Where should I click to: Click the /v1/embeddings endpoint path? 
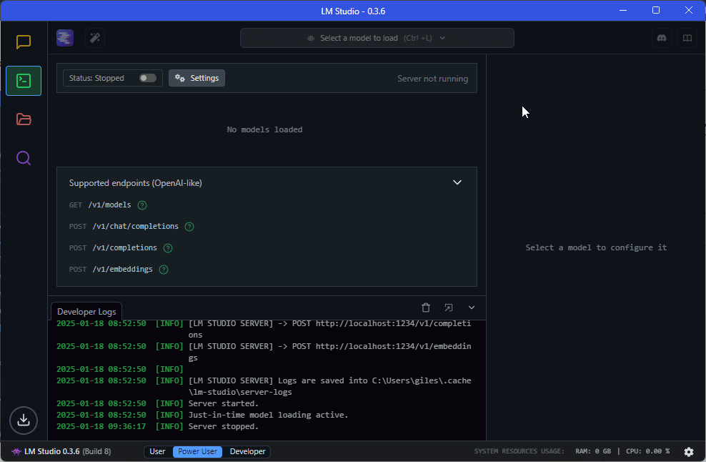click(x=122, y=269)
